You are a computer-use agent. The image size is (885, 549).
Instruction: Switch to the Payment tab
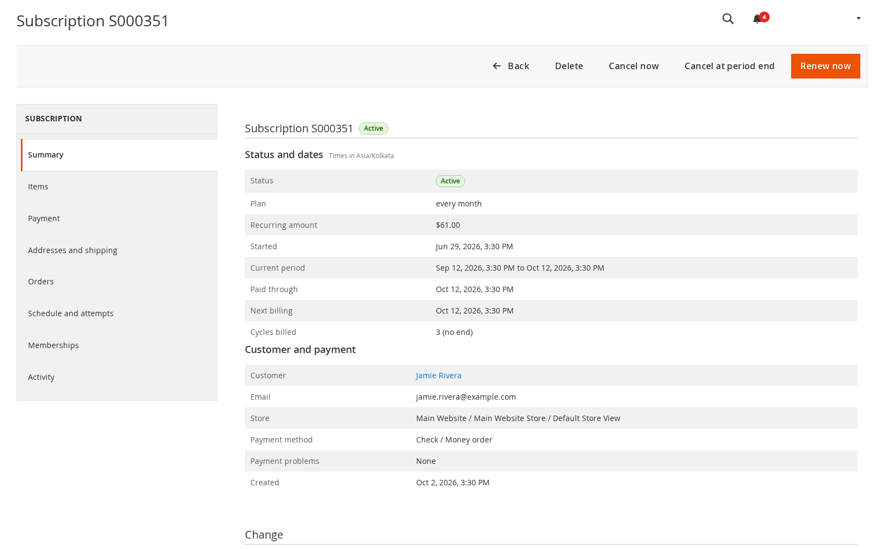117,219
